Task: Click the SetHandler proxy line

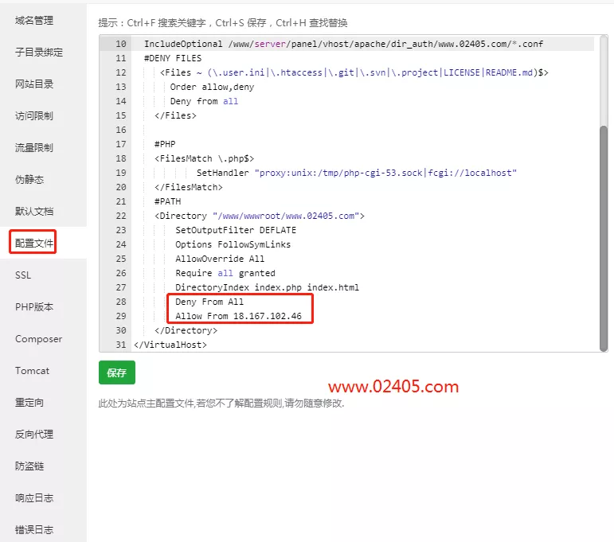Action: tap(356, 173)
